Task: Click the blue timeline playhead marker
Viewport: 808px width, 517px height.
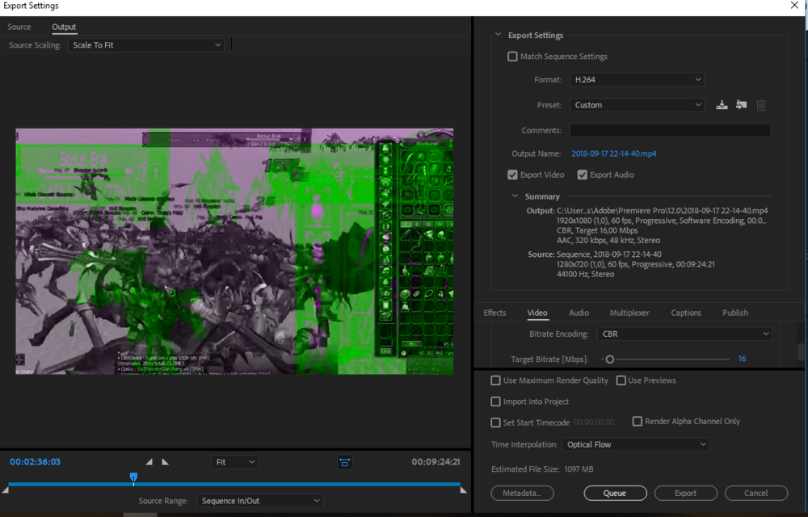Action: [133, 477]
